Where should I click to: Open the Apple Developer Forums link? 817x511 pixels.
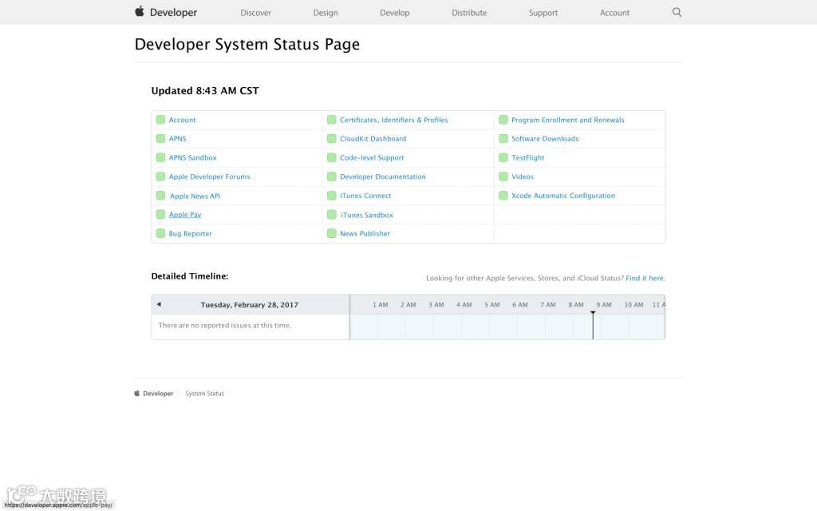209,176
